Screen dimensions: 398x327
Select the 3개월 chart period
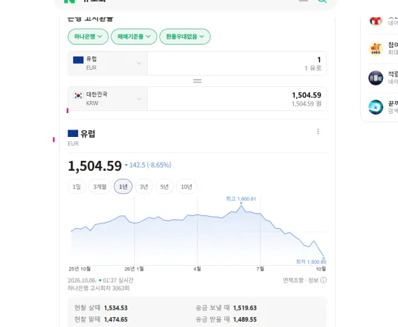click(x=99, y=187)
